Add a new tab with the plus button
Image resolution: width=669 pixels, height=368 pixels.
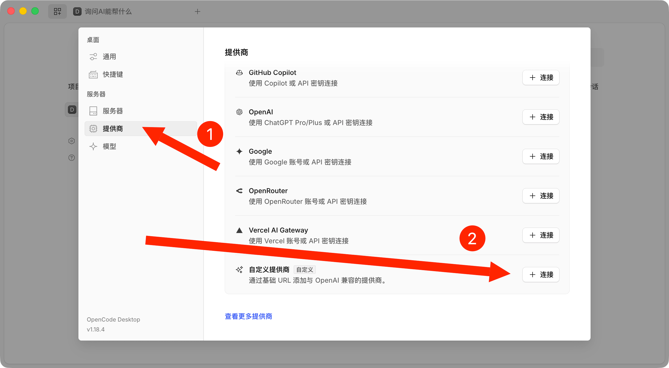coord(198,11)
